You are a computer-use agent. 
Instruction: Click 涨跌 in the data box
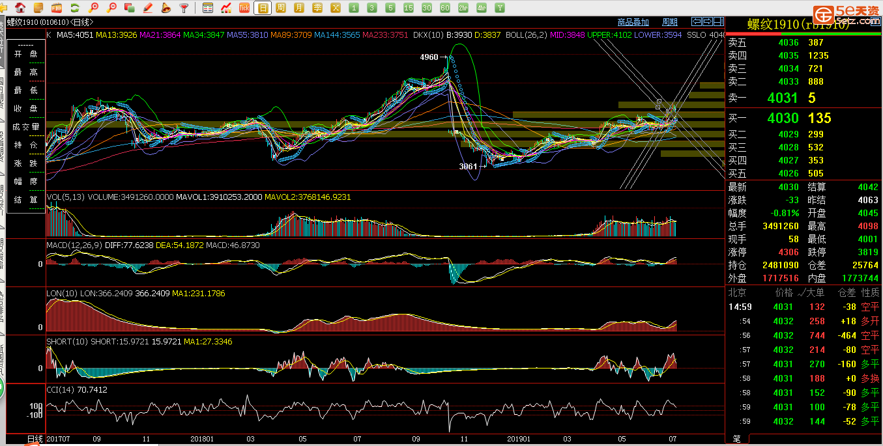click(25, 163)
